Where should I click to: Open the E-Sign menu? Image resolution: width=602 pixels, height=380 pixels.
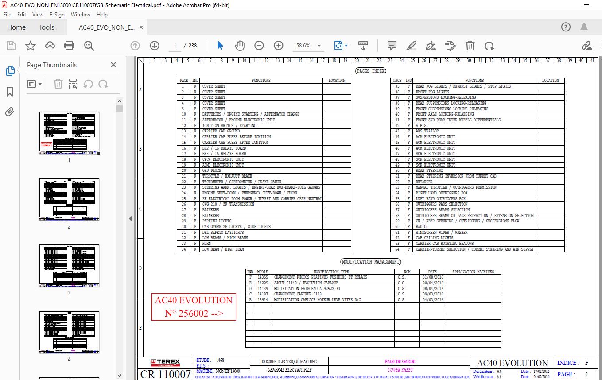tap(57, 15)
